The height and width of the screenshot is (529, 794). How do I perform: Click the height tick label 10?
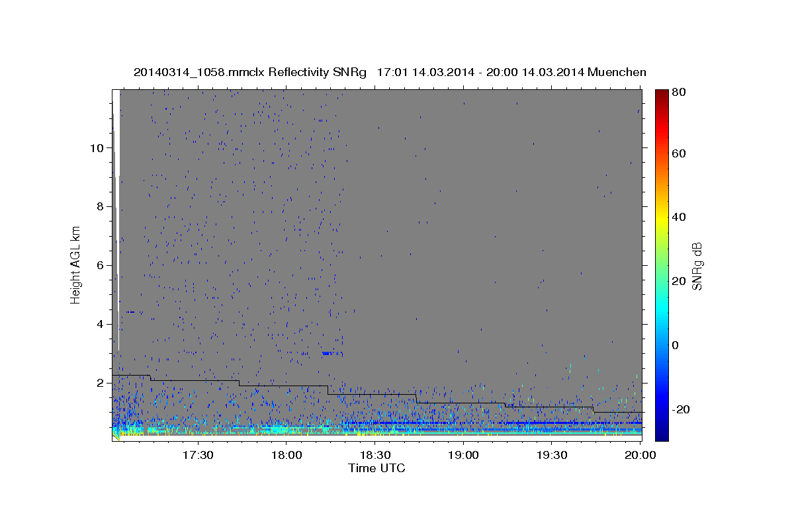click(96, 148)
